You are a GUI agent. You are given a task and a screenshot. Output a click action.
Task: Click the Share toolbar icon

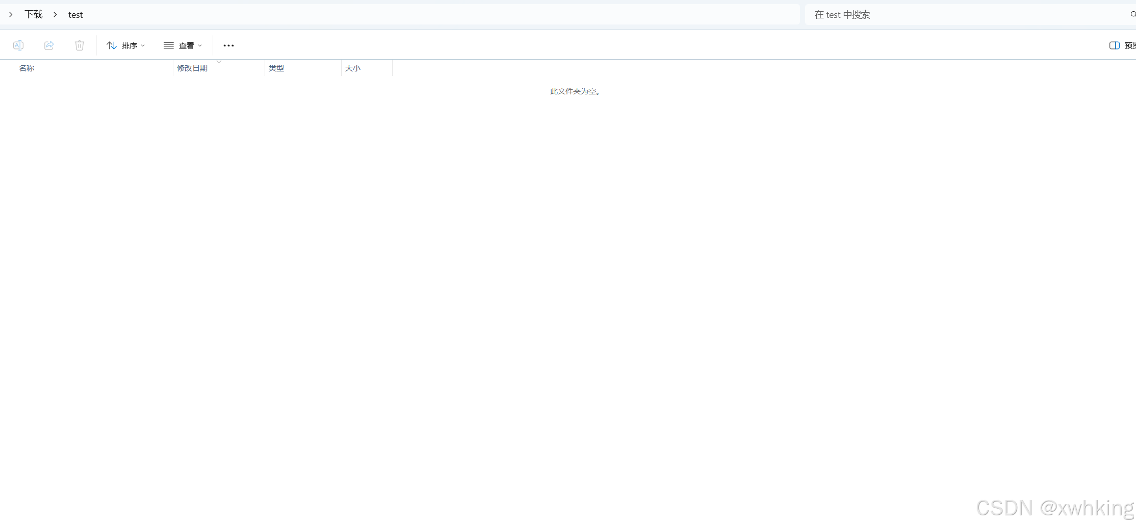pos(49,45)
